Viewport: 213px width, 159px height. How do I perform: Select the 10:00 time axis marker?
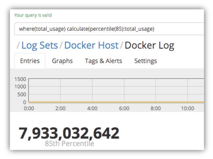(x=187, y=108)
